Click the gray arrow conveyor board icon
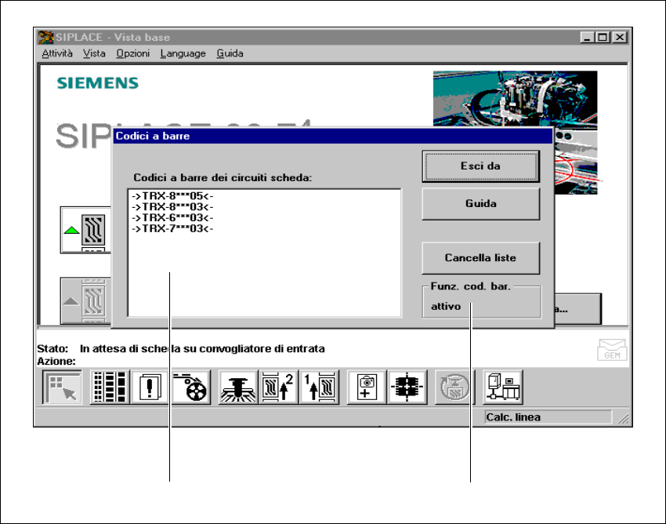666x524 pixels. tap(85, 300)
